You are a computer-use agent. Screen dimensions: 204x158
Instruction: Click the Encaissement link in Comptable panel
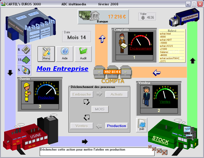(x=140, y=48)
